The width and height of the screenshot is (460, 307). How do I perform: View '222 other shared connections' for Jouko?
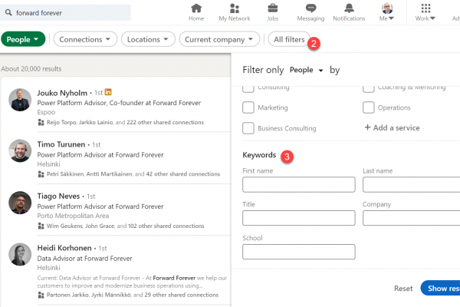(x=165, y=122)
